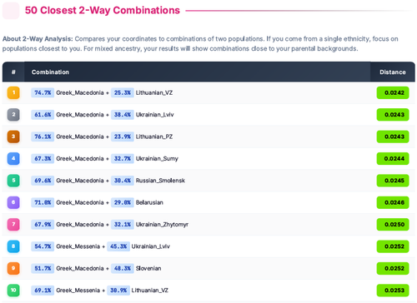Click the gold rank 1 badge
The height and width of the screenshot is (303, 417).
point(13,92)
